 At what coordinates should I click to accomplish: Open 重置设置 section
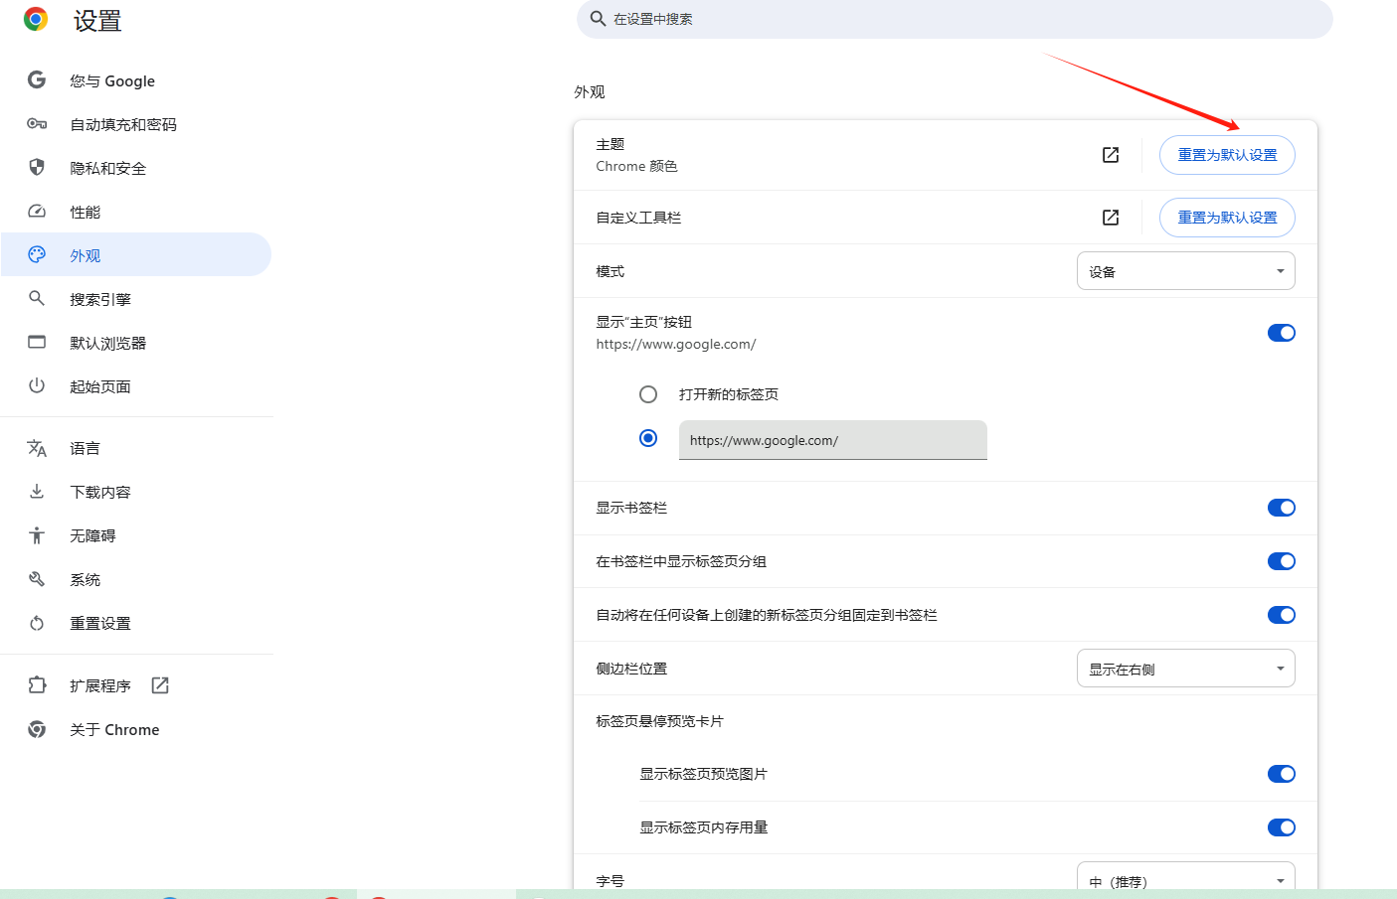[x=136, y=623]
